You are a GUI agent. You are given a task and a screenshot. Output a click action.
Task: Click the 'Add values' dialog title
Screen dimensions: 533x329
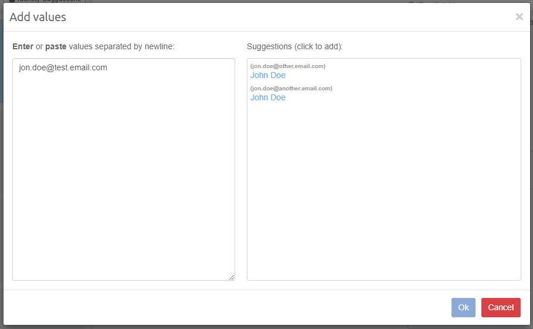[x=38, y=17]
